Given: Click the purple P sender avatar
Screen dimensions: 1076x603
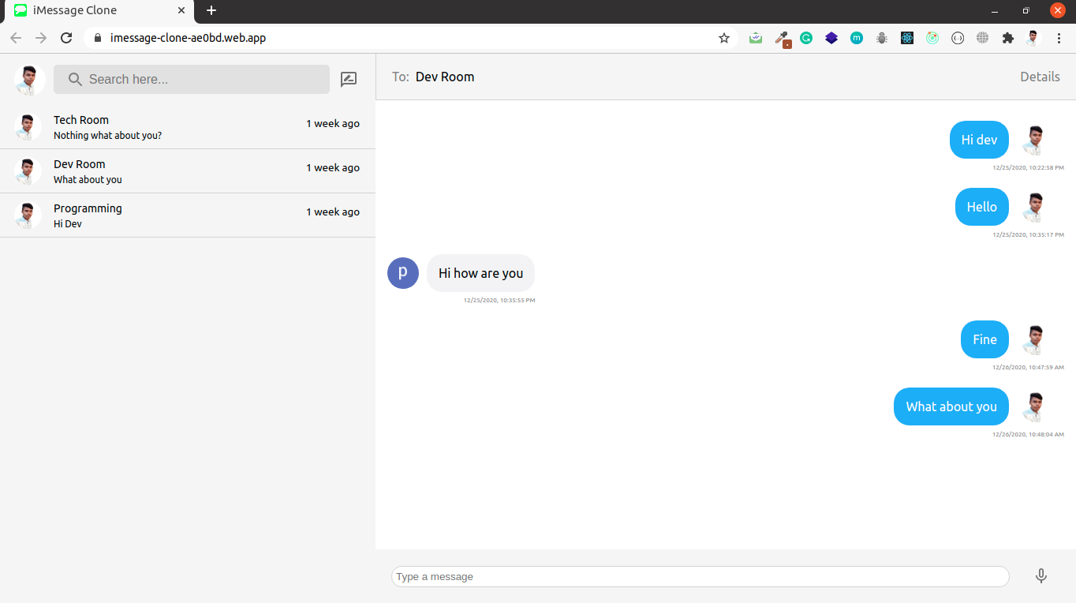Looking at the screenshot, I should click(403, 273).
